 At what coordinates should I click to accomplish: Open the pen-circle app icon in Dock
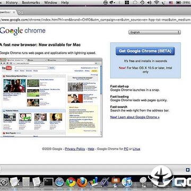tap(105, 182)
